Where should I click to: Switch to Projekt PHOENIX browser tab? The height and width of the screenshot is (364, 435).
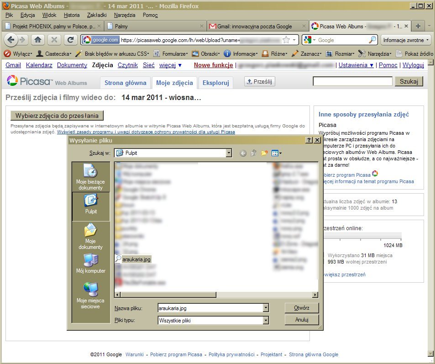[x=52, y=26]
